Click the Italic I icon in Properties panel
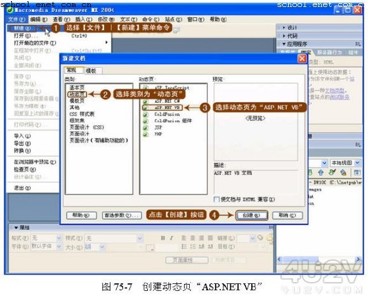Screen dimensions: 368x296 tap(171, 238)
